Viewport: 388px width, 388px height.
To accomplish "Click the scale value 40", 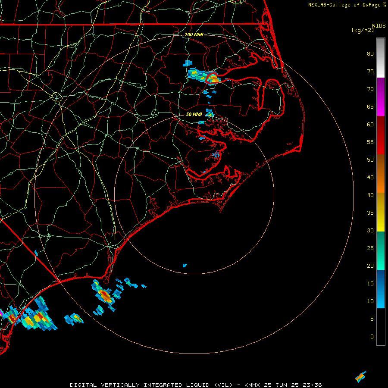I will [370, 195].
